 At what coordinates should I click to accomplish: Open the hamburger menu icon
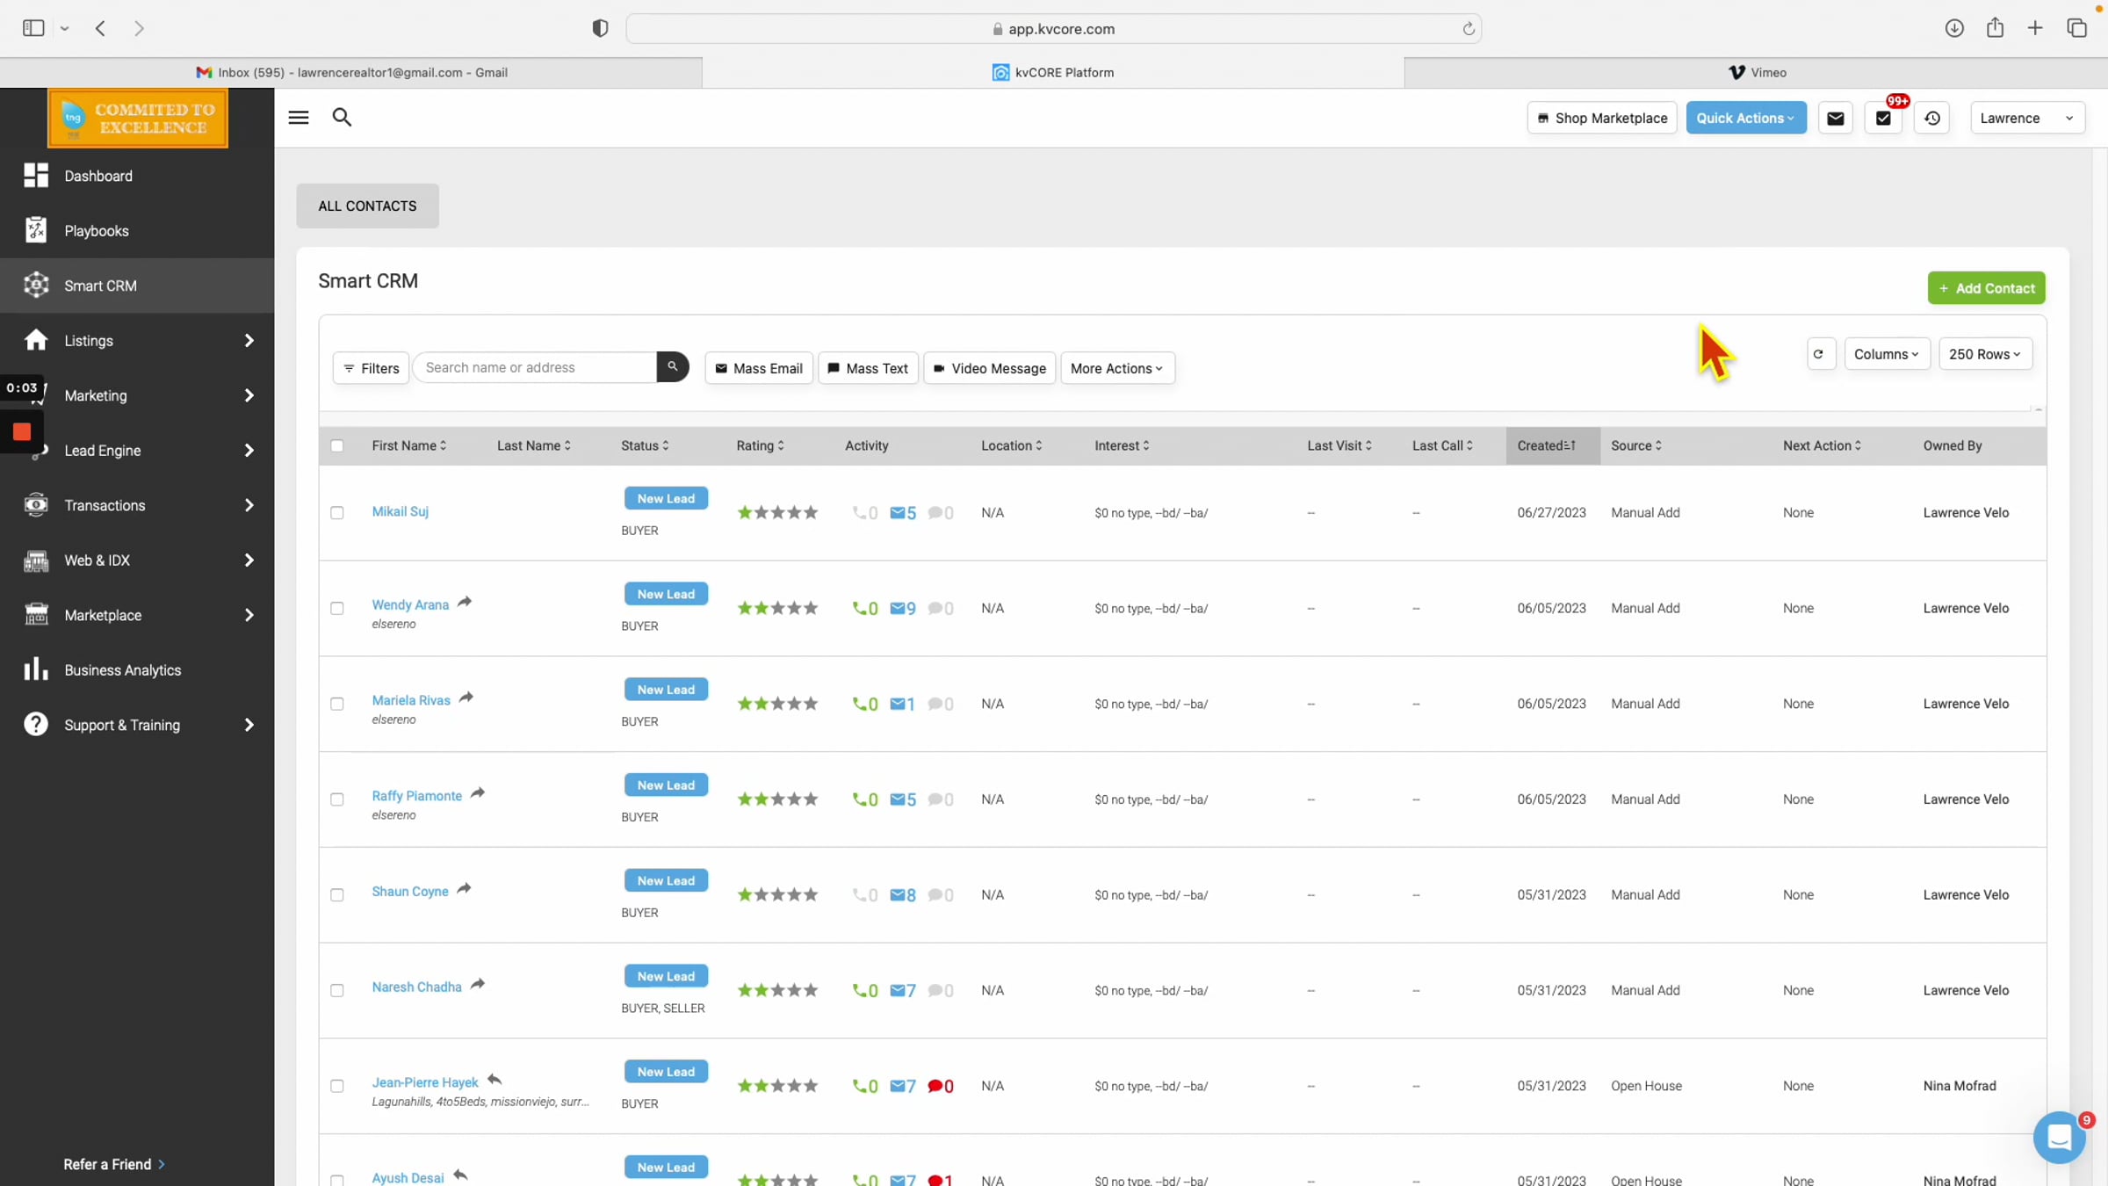point(299,117)
